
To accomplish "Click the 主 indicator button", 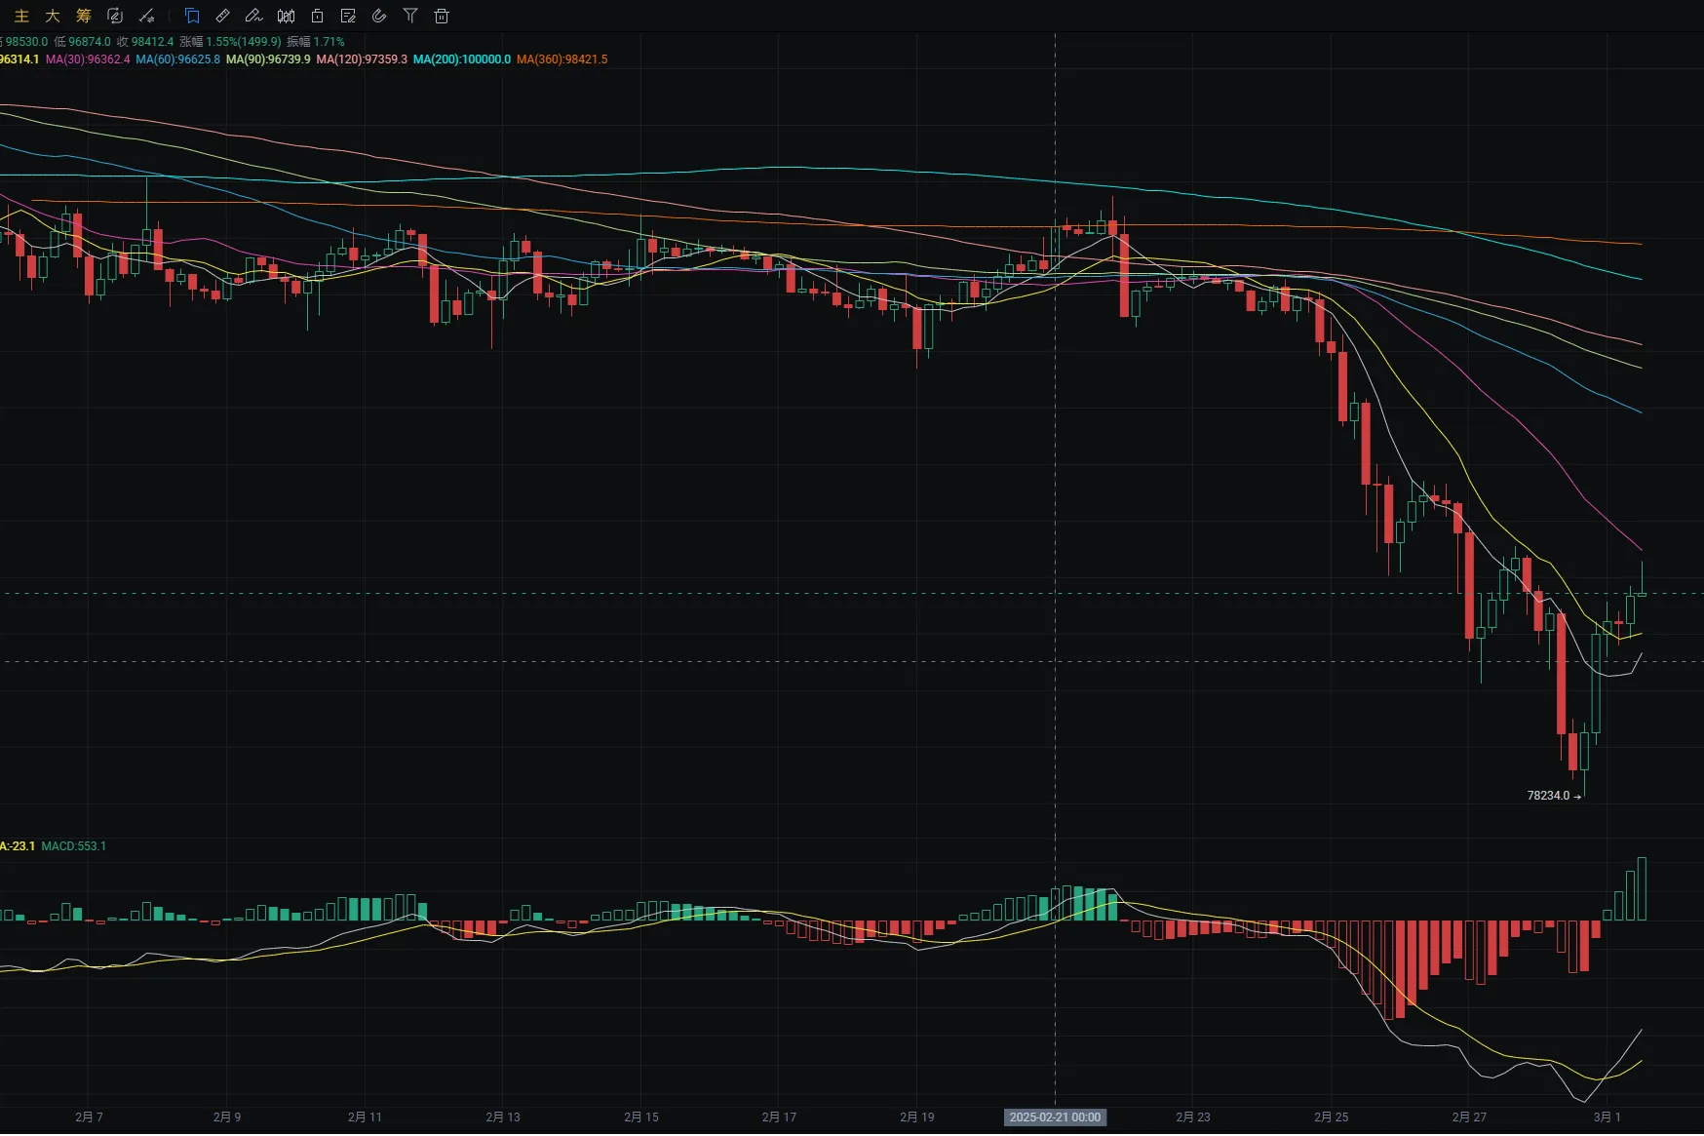I will pos(21,16).
